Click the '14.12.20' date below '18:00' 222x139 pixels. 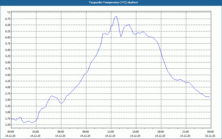coord(160,136)
